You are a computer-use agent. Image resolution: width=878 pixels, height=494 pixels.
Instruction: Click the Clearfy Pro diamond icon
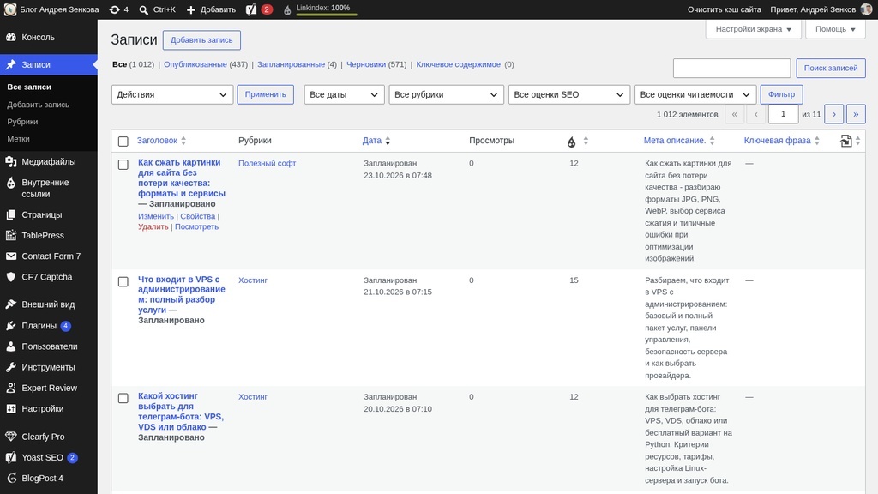point(10,437)
